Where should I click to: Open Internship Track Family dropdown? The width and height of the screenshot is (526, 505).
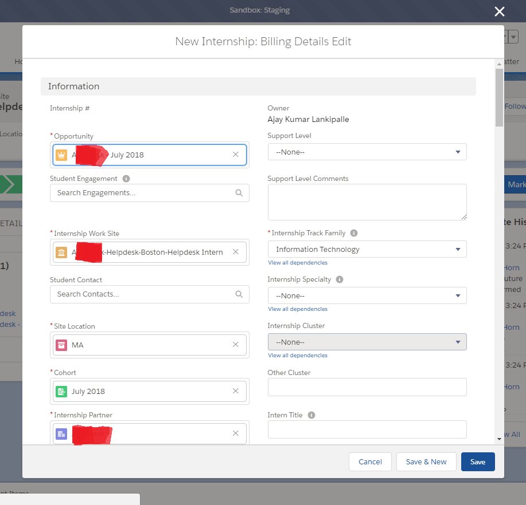367,250
